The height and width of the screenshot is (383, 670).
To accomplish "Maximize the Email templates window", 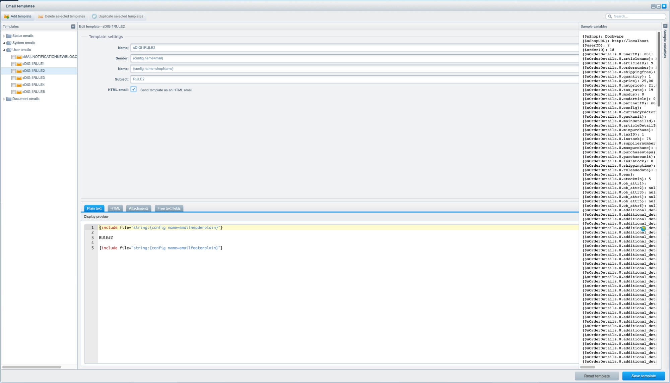I will 659,6.
